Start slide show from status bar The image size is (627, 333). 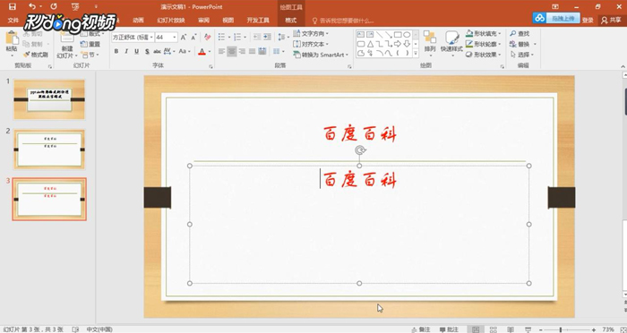[x=528, y=329]
